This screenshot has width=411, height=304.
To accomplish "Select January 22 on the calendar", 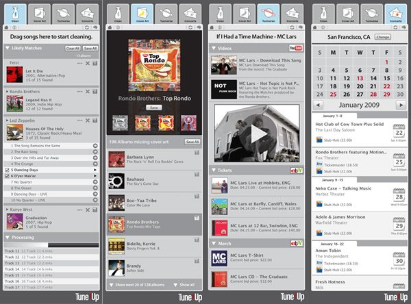I will point(386,86).
